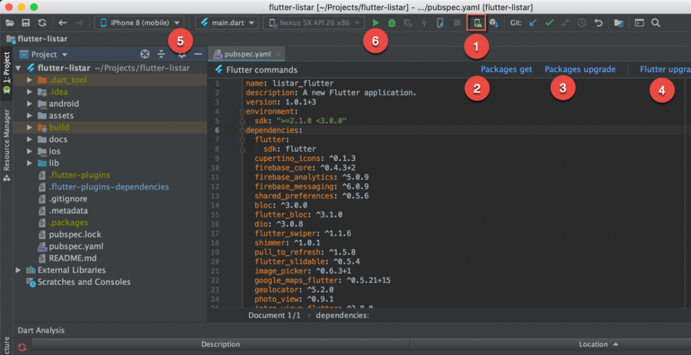Collapse the flutter-listar root folder

(18, 68)
